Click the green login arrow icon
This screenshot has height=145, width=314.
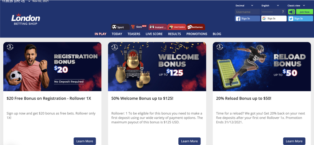pos(291,12)
